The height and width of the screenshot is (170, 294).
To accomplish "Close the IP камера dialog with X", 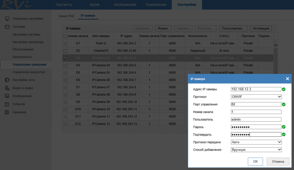I will click(287, 79).
